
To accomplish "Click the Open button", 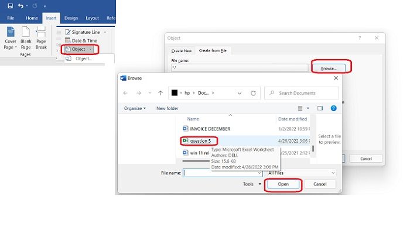I will [283, 184].
